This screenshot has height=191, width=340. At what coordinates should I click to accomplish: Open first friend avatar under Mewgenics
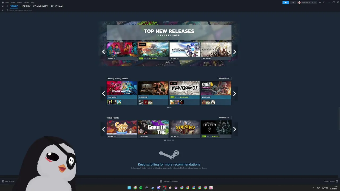click(x=172, y=102)
